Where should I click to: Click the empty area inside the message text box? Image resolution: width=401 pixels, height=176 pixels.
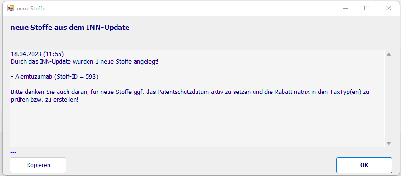pos(197,125)
